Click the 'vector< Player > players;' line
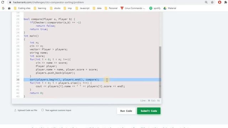 48,49
